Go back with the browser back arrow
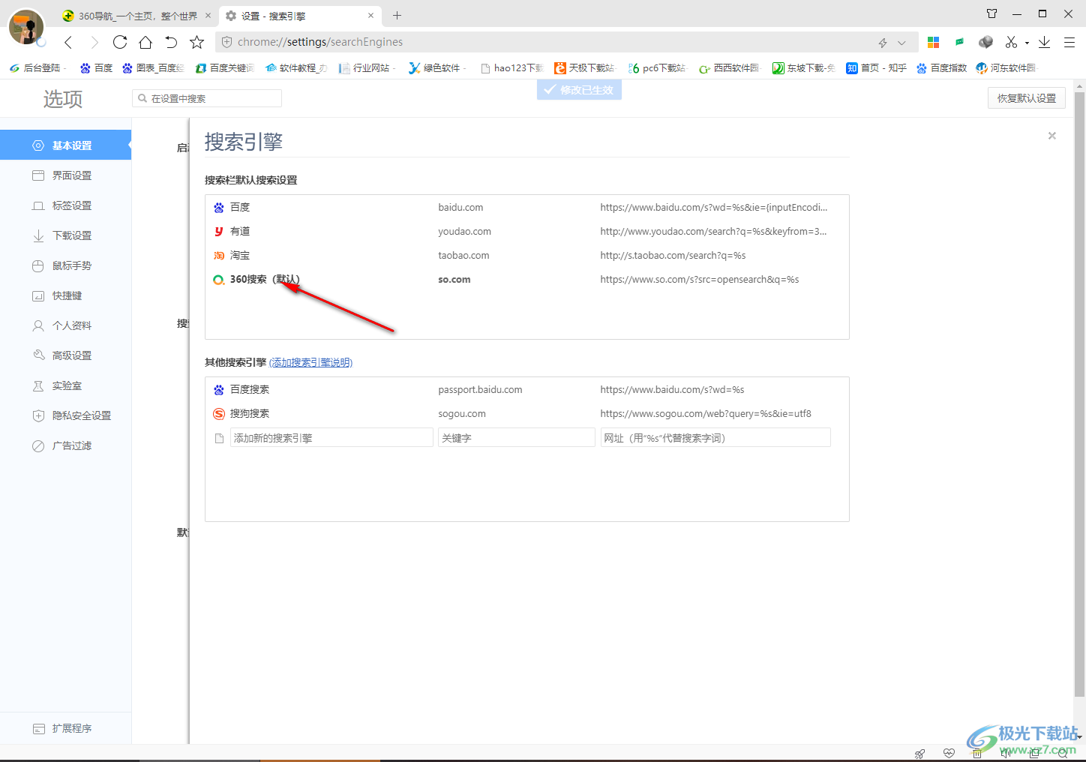1086x762 pixels. tap(68, 42)
